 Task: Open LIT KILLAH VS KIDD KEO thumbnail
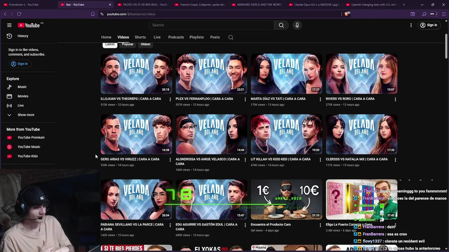tap(286, 134)
